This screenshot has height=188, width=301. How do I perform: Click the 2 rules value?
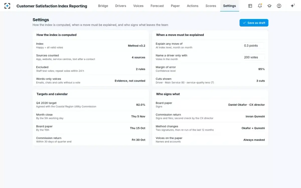(140, 69)
